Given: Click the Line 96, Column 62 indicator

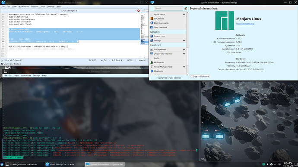Looking at the screenshot, I should tap(14, 60).
